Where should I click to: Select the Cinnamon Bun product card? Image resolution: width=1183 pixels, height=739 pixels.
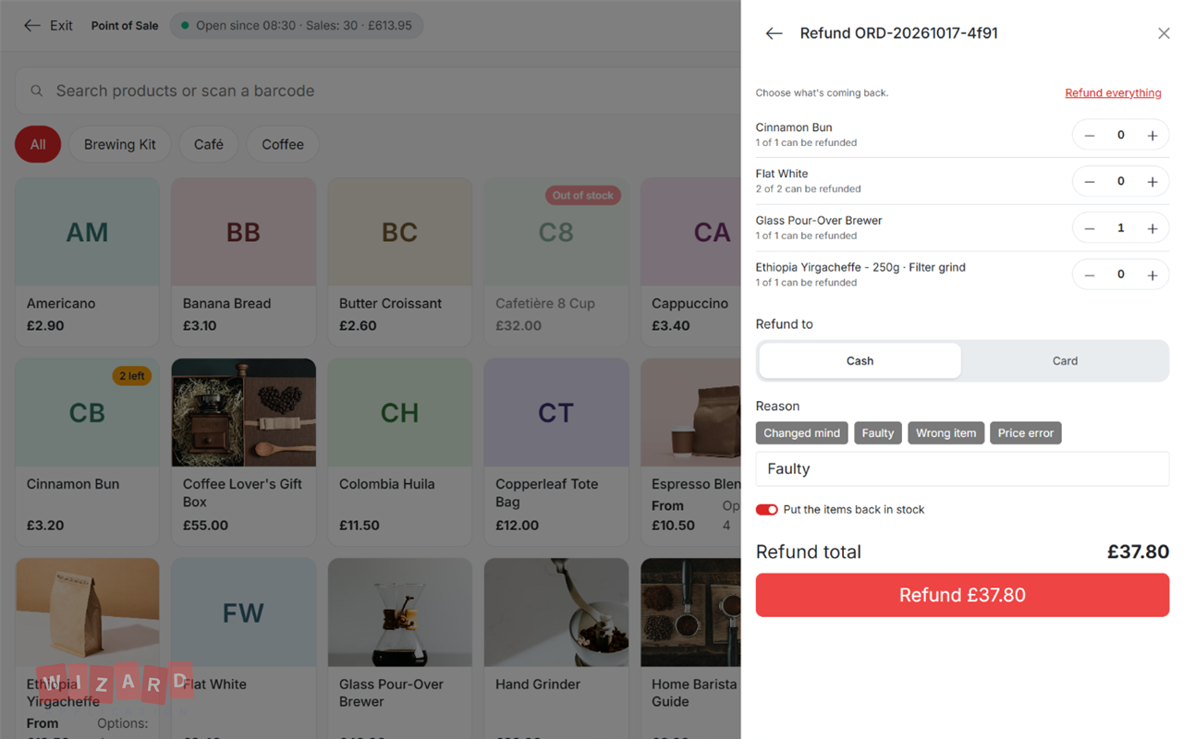(x=87, y=453)
